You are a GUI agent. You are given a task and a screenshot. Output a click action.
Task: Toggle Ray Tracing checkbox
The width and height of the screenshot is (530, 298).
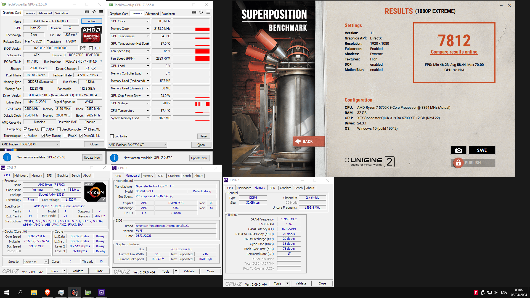tap(43, 136)
